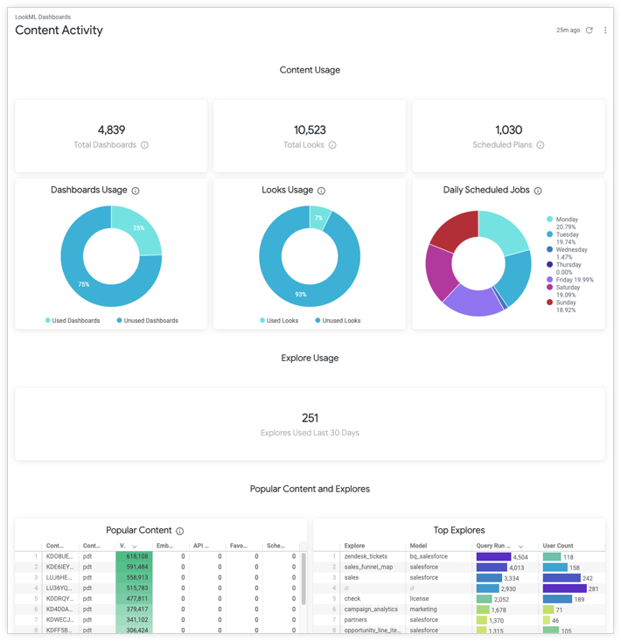621x641 pixels.
Task: Click sort arrow on Query Run column
Action: coord(521,546)
